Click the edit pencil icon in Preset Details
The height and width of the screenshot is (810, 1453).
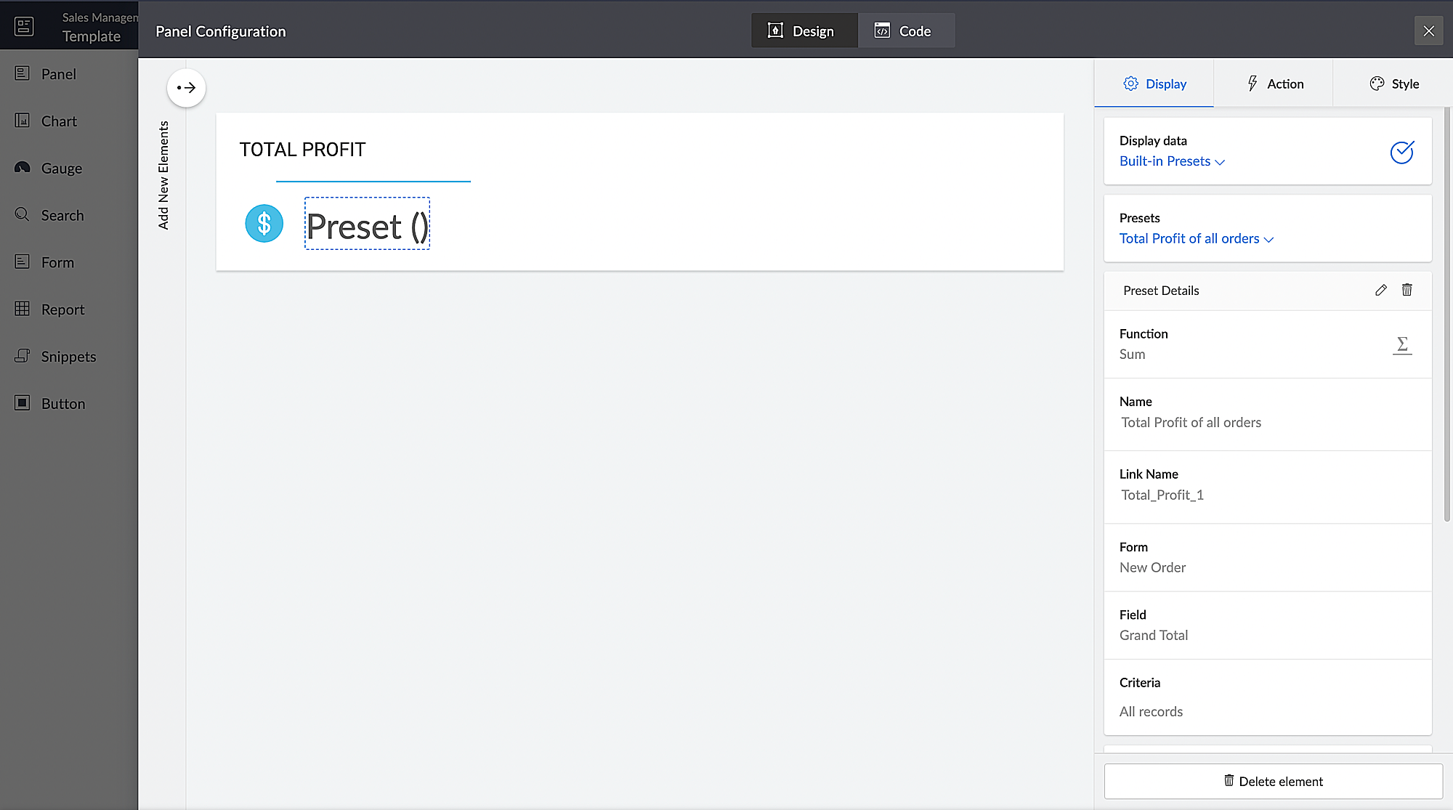[1380, 290]
